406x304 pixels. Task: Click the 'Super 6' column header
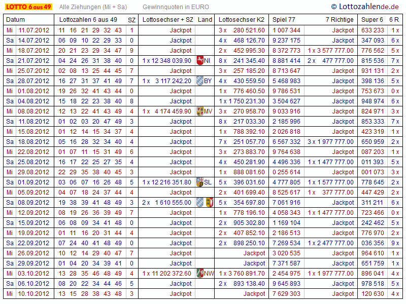click(x=372, y=20)
